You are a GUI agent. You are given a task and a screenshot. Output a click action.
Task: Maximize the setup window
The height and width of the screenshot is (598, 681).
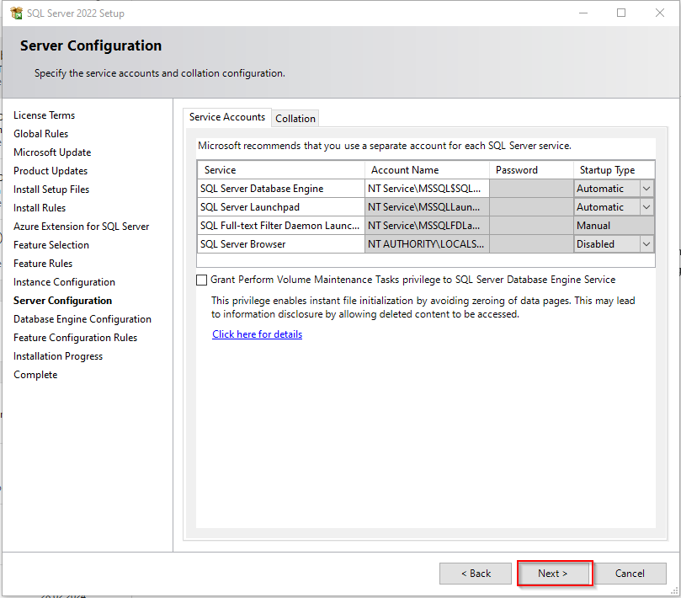[621, 13]
